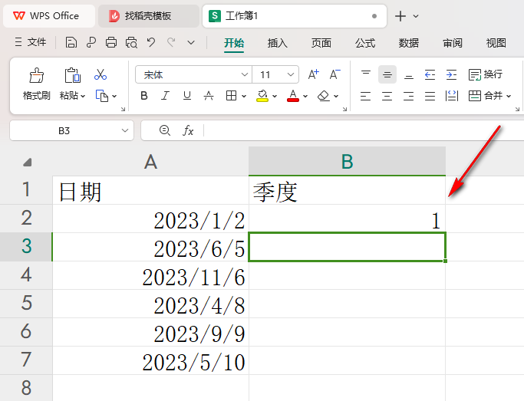524x401 pixels.
Task: Expand the Copy options arrow
Action: pyautogui.click(x=114, y=96)
